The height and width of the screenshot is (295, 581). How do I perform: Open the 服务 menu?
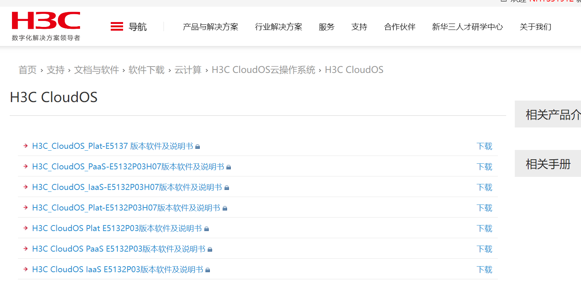click(327, 27)
